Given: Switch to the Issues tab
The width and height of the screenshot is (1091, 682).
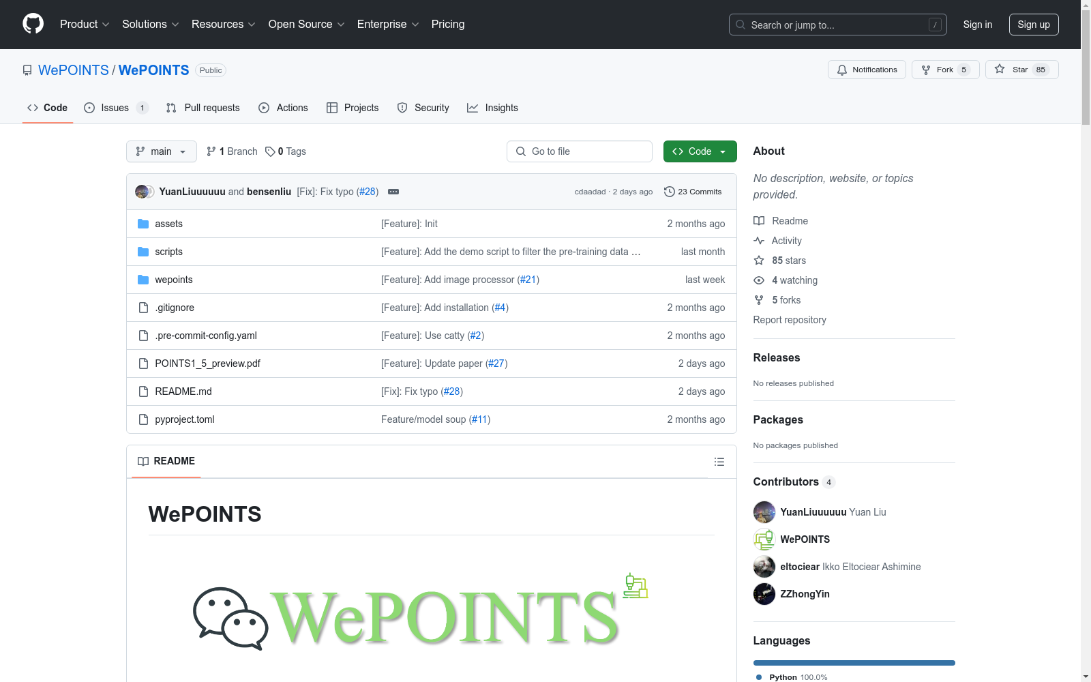Looking at the screenshot, I should (115, 108).
